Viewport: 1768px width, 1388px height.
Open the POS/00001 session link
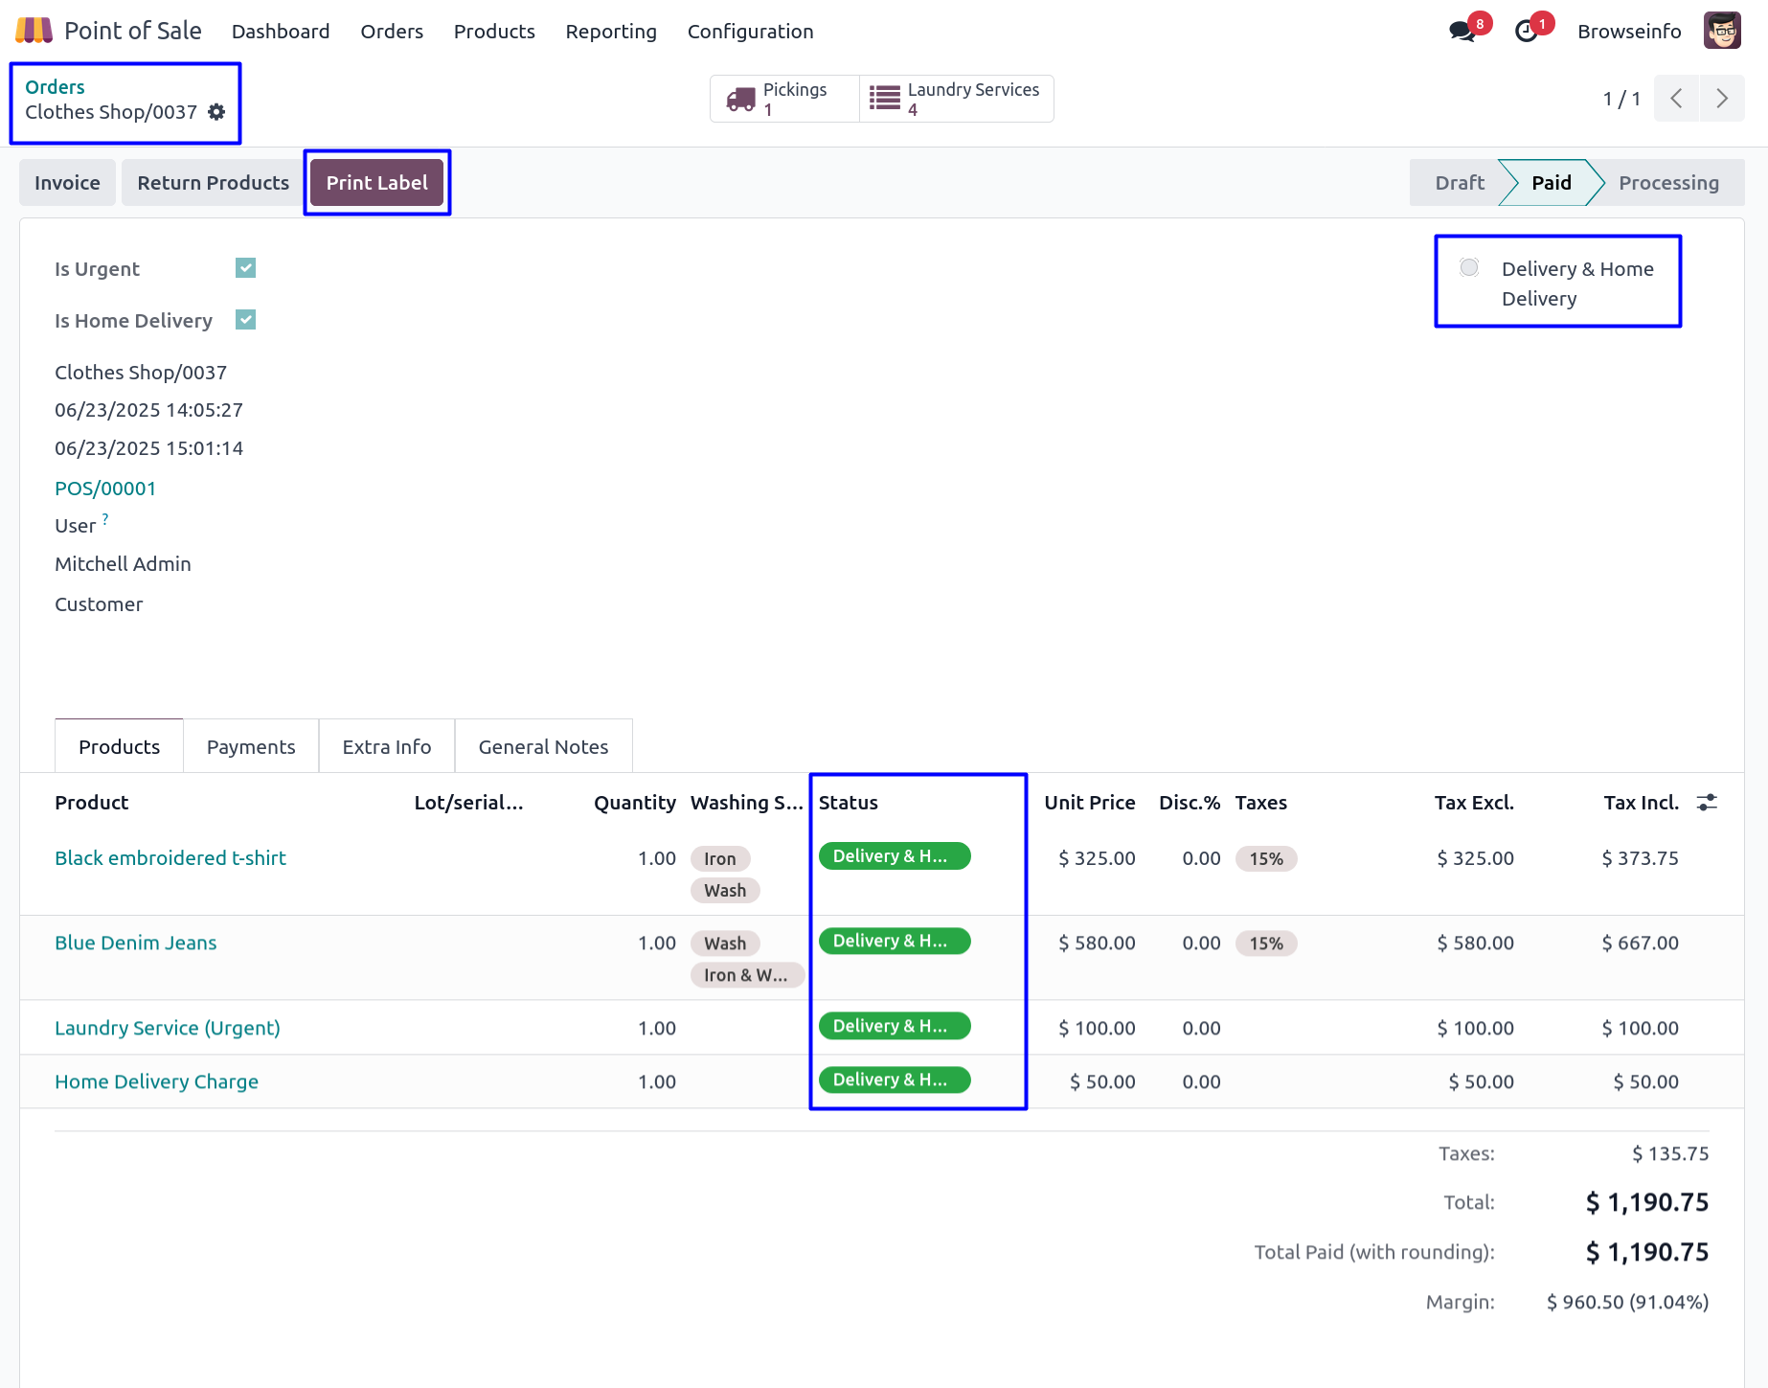click(x=105, y=489)
